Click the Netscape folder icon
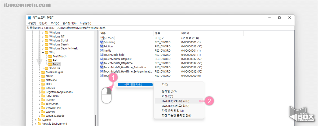The height and width of the screenshot is (126, 318). (43, 80)
